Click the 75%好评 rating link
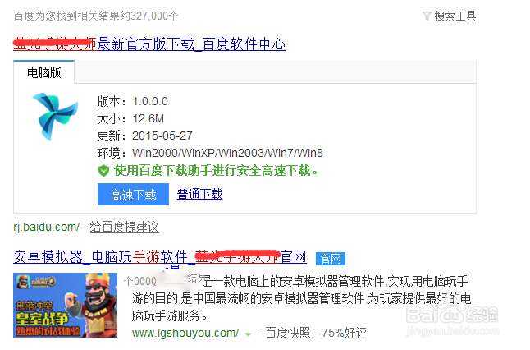This screenshot has height=350, width=530. pyautogui.click(x=344, y=333)
